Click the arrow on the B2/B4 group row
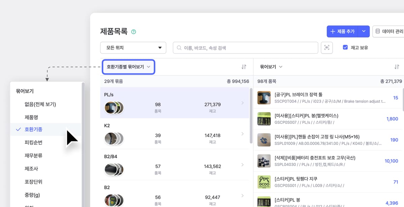 242,165
